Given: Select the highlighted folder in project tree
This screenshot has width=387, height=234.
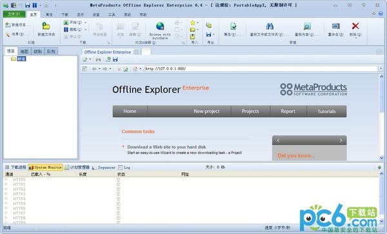Looking at the screenshot, I should coord(21,59).
